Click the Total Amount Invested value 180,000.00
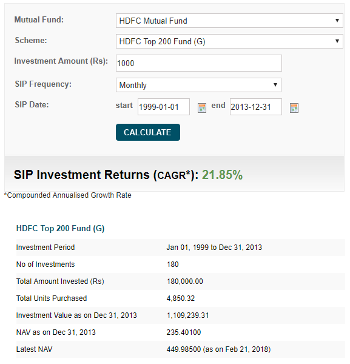The width and height of the screenshot is (350, 364). (x=185, y=281)
